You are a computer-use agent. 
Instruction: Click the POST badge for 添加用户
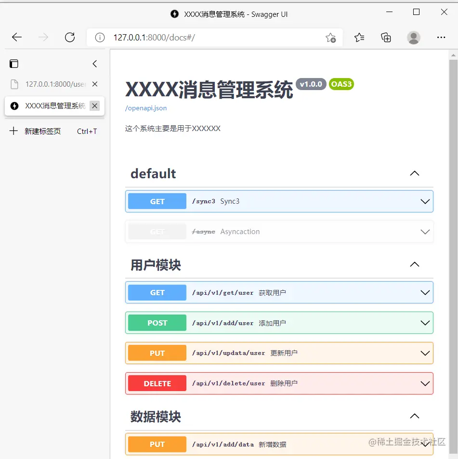click(x=157, y=323)
